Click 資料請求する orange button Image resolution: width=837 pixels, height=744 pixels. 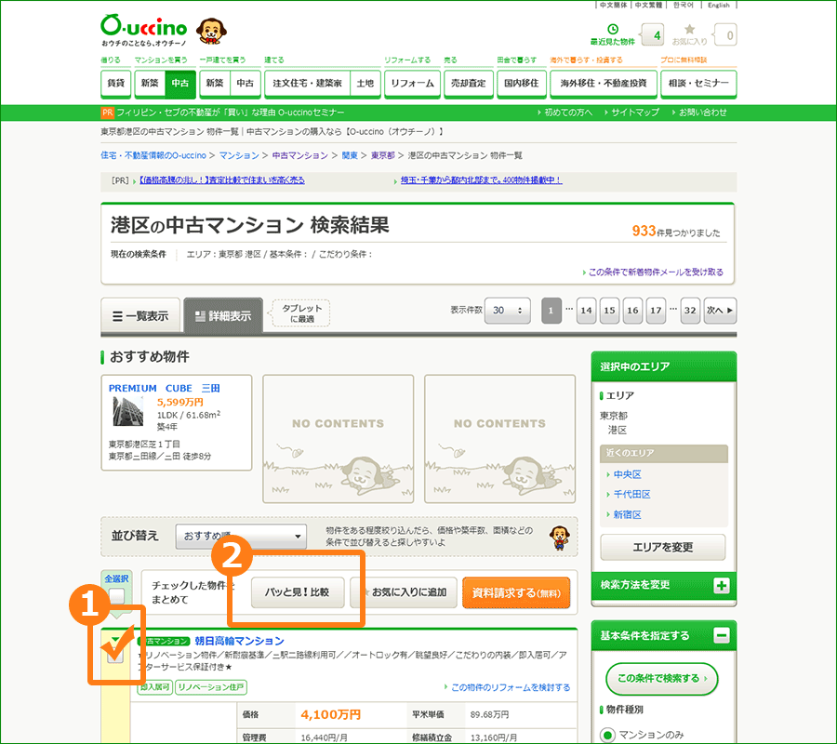[x=516, y=591]
